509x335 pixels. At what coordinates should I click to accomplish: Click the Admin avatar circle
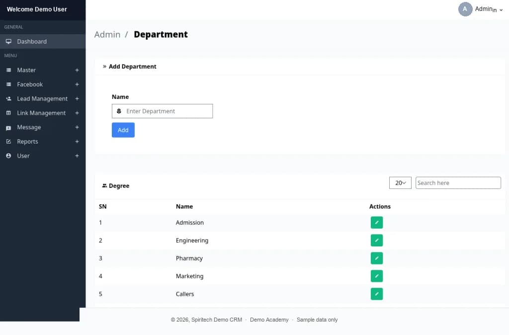coord(465,9)
